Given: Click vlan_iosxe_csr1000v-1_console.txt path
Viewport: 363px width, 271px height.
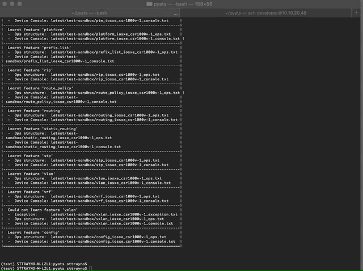Looking at the screenshot, I should coord(111,183).
